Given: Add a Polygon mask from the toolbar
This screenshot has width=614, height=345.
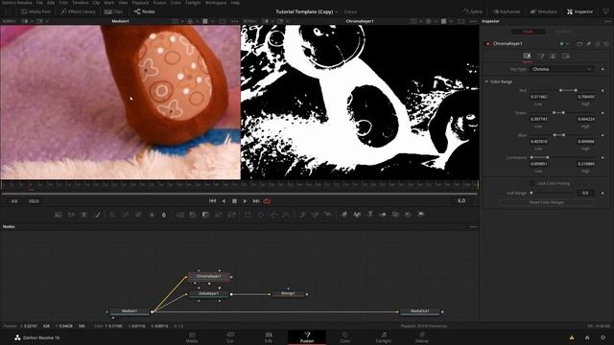Looking at the screenshot, I should coord(273,215).
